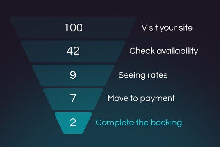
Task: Click the 'Seeing rates' label
Action: (x=143, y=75)
